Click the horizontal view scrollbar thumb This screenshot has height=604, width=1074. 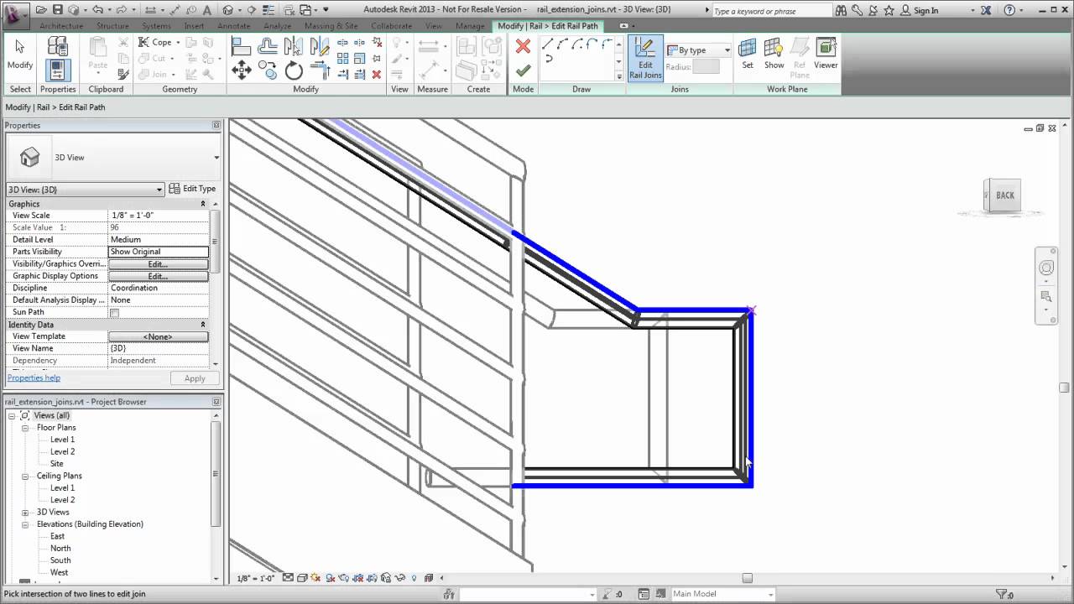(x=747, y=577)
